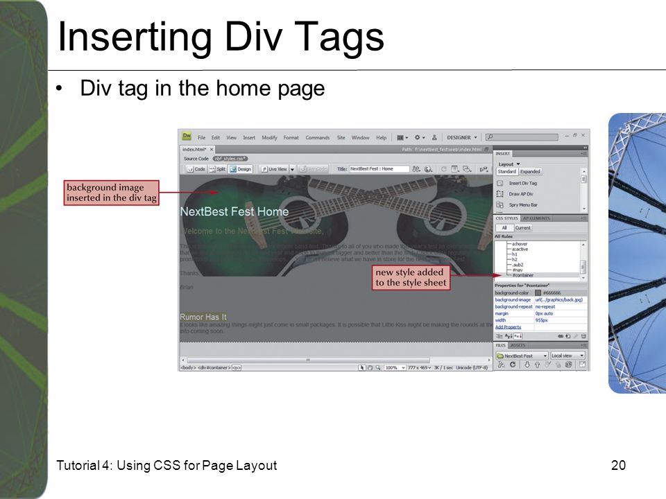Click the Visual aids icon in Document toolbar

click(467, 169)
